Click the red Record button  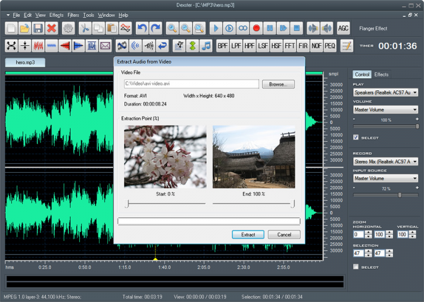(x=256, y=28)
